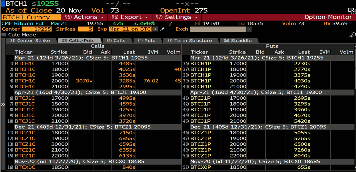The height and width of the screenshot is (172, 356).
Task: Click the Calls Dec-21 group header row
Action: 98,127
